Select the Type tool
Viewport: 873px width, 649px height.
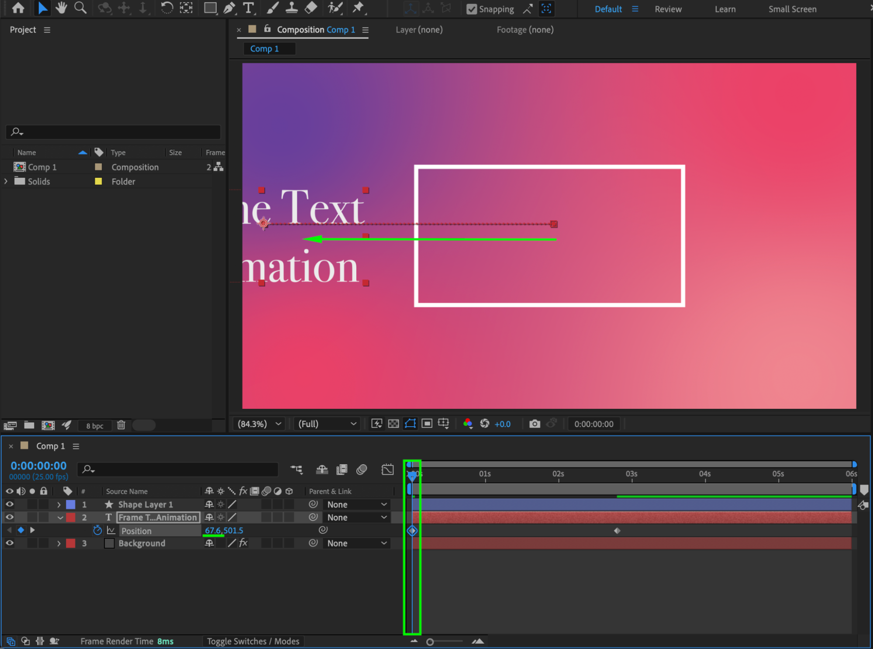tap(248, 8)
